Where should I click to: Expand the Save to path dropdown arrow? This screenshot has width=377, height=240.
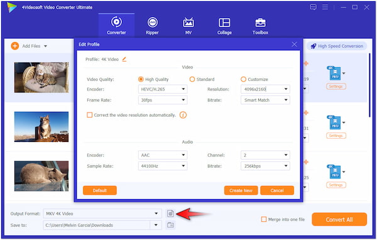[x=156, y=225]
